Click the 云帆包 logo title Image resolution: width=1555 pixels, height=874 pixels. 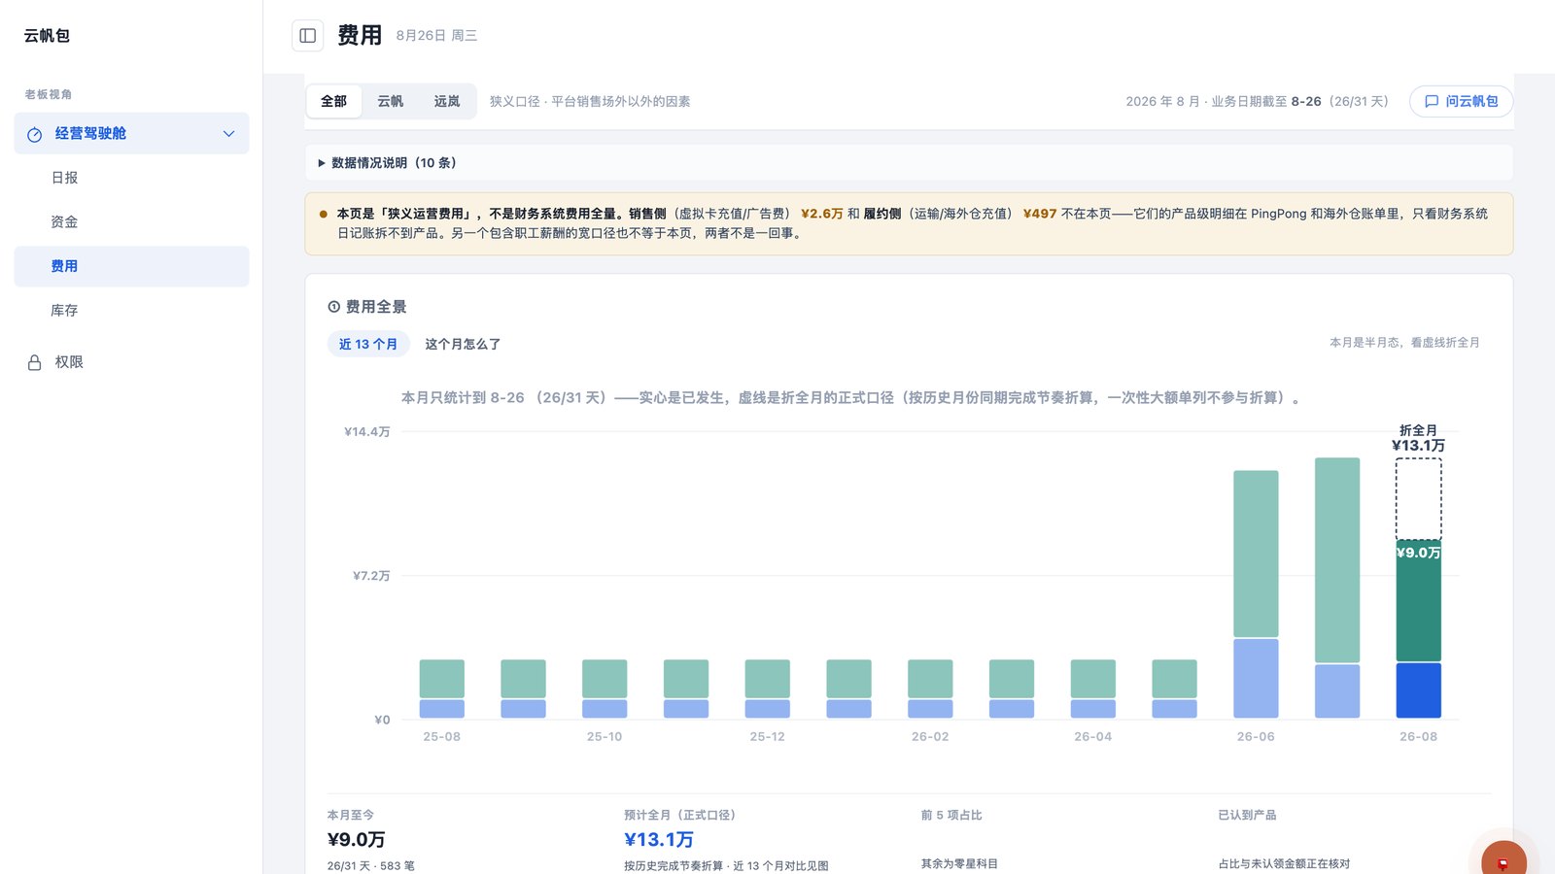click(x=47, y=36)
